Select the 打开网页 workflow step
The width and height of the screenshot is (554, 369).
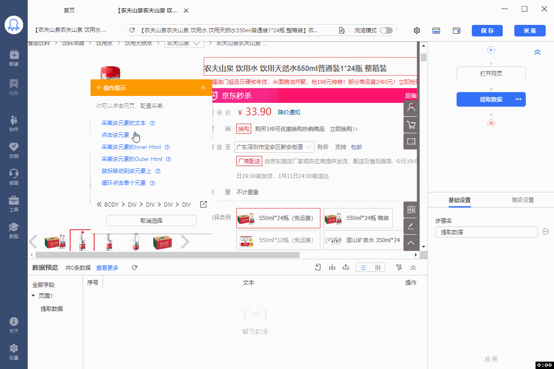click(491, 74)
